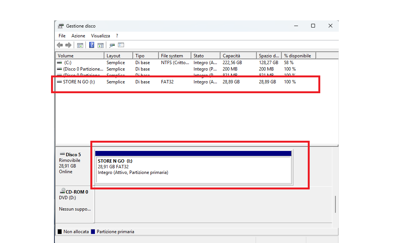Open the ? help menu
The width and height of the screenshot is (411, 243).
click(117, 36)
